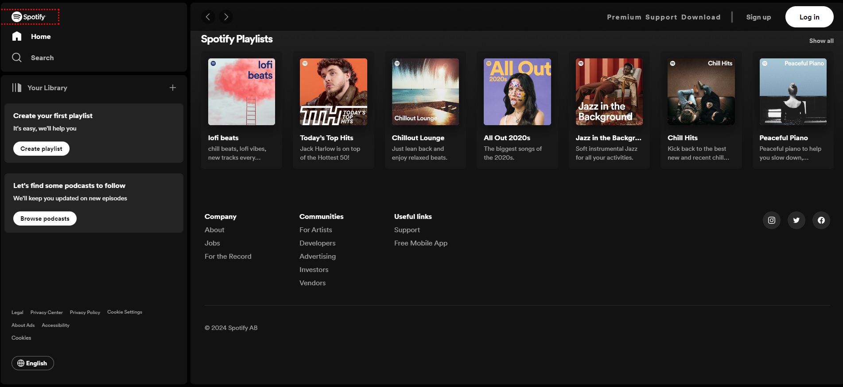Open the Advertising footer link
The image size is (843, 387).
tap(318, 257)
